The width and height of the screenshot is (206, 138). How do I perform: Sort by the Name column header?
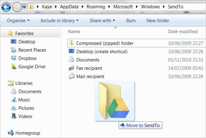coord(74,32)
